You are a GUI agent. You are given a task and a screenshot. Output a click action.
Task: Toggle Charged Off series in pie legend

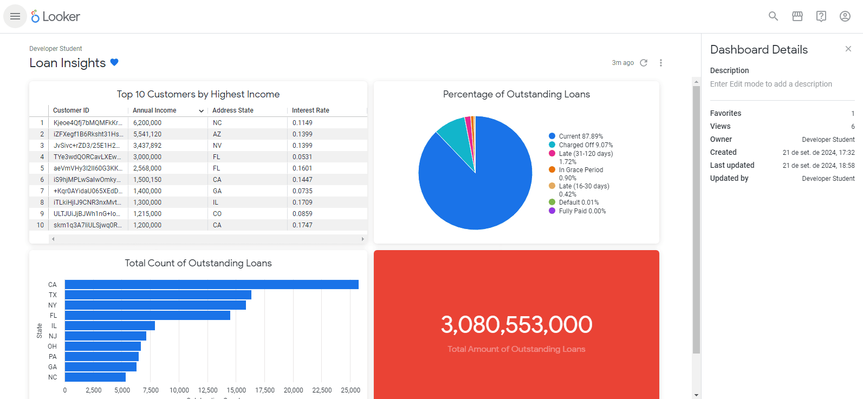coord(585,145)
